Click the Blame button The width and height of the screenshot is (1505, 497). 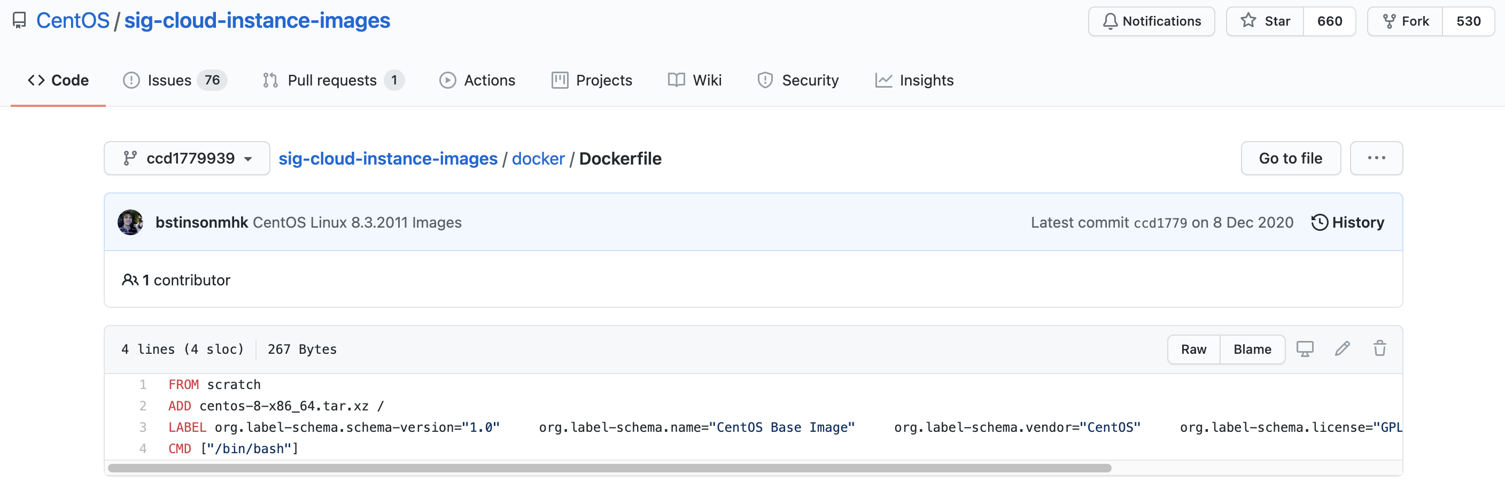1252,350
